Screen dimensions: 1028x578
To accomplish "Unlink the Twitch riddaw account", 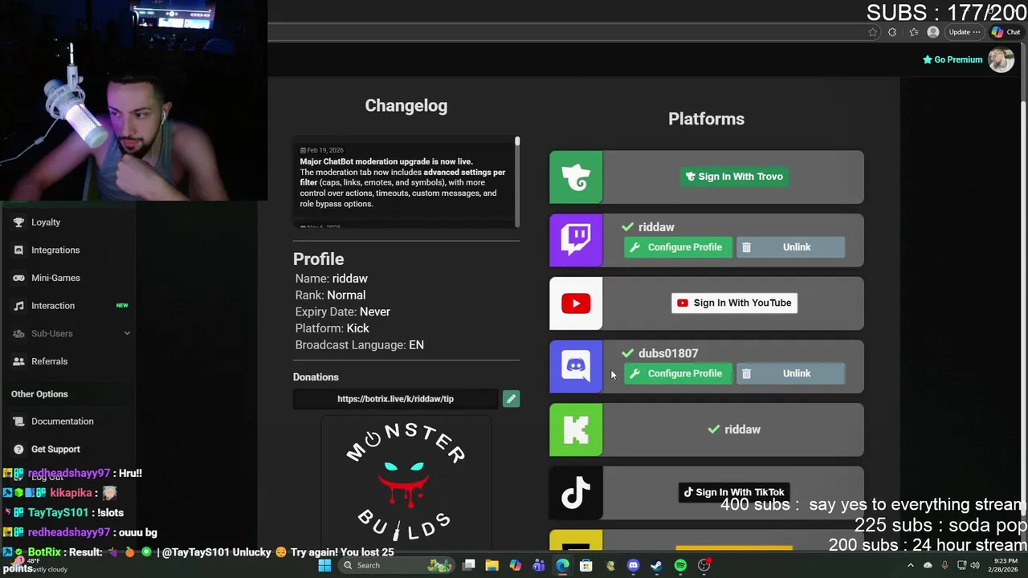I will [x=789, y=247].
